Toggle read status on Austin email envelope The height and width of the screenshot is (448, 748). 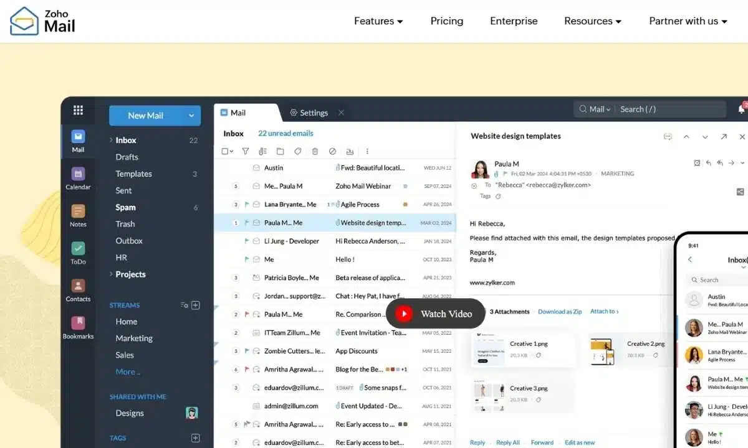(x=256, y=168)
